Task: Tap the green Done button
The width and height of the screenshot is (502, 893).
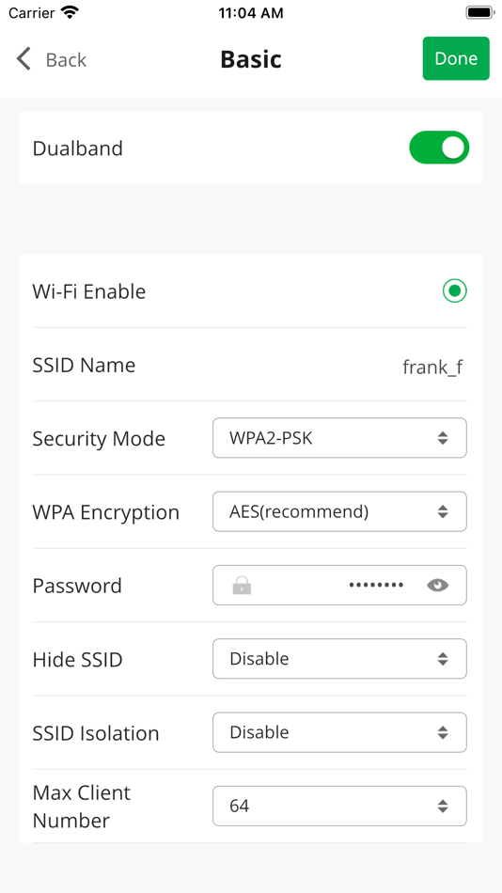Action: click(x=456, y=58)
